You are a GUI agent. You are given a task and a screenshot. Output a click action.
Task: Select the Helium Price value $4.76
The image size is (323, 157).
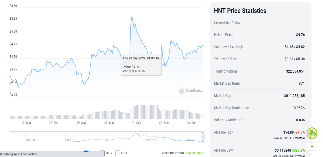pyautogui.click(x=300, y=35)
